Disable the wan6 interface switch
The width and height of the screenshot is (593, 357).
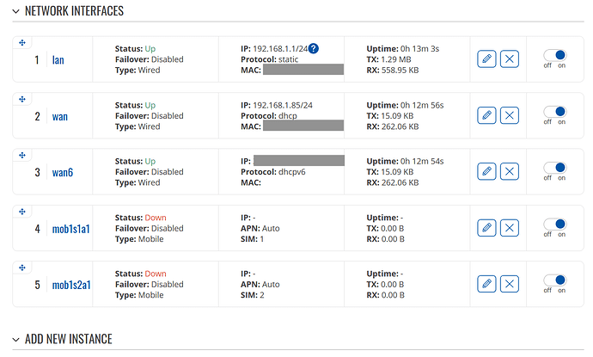coord(555,168)
